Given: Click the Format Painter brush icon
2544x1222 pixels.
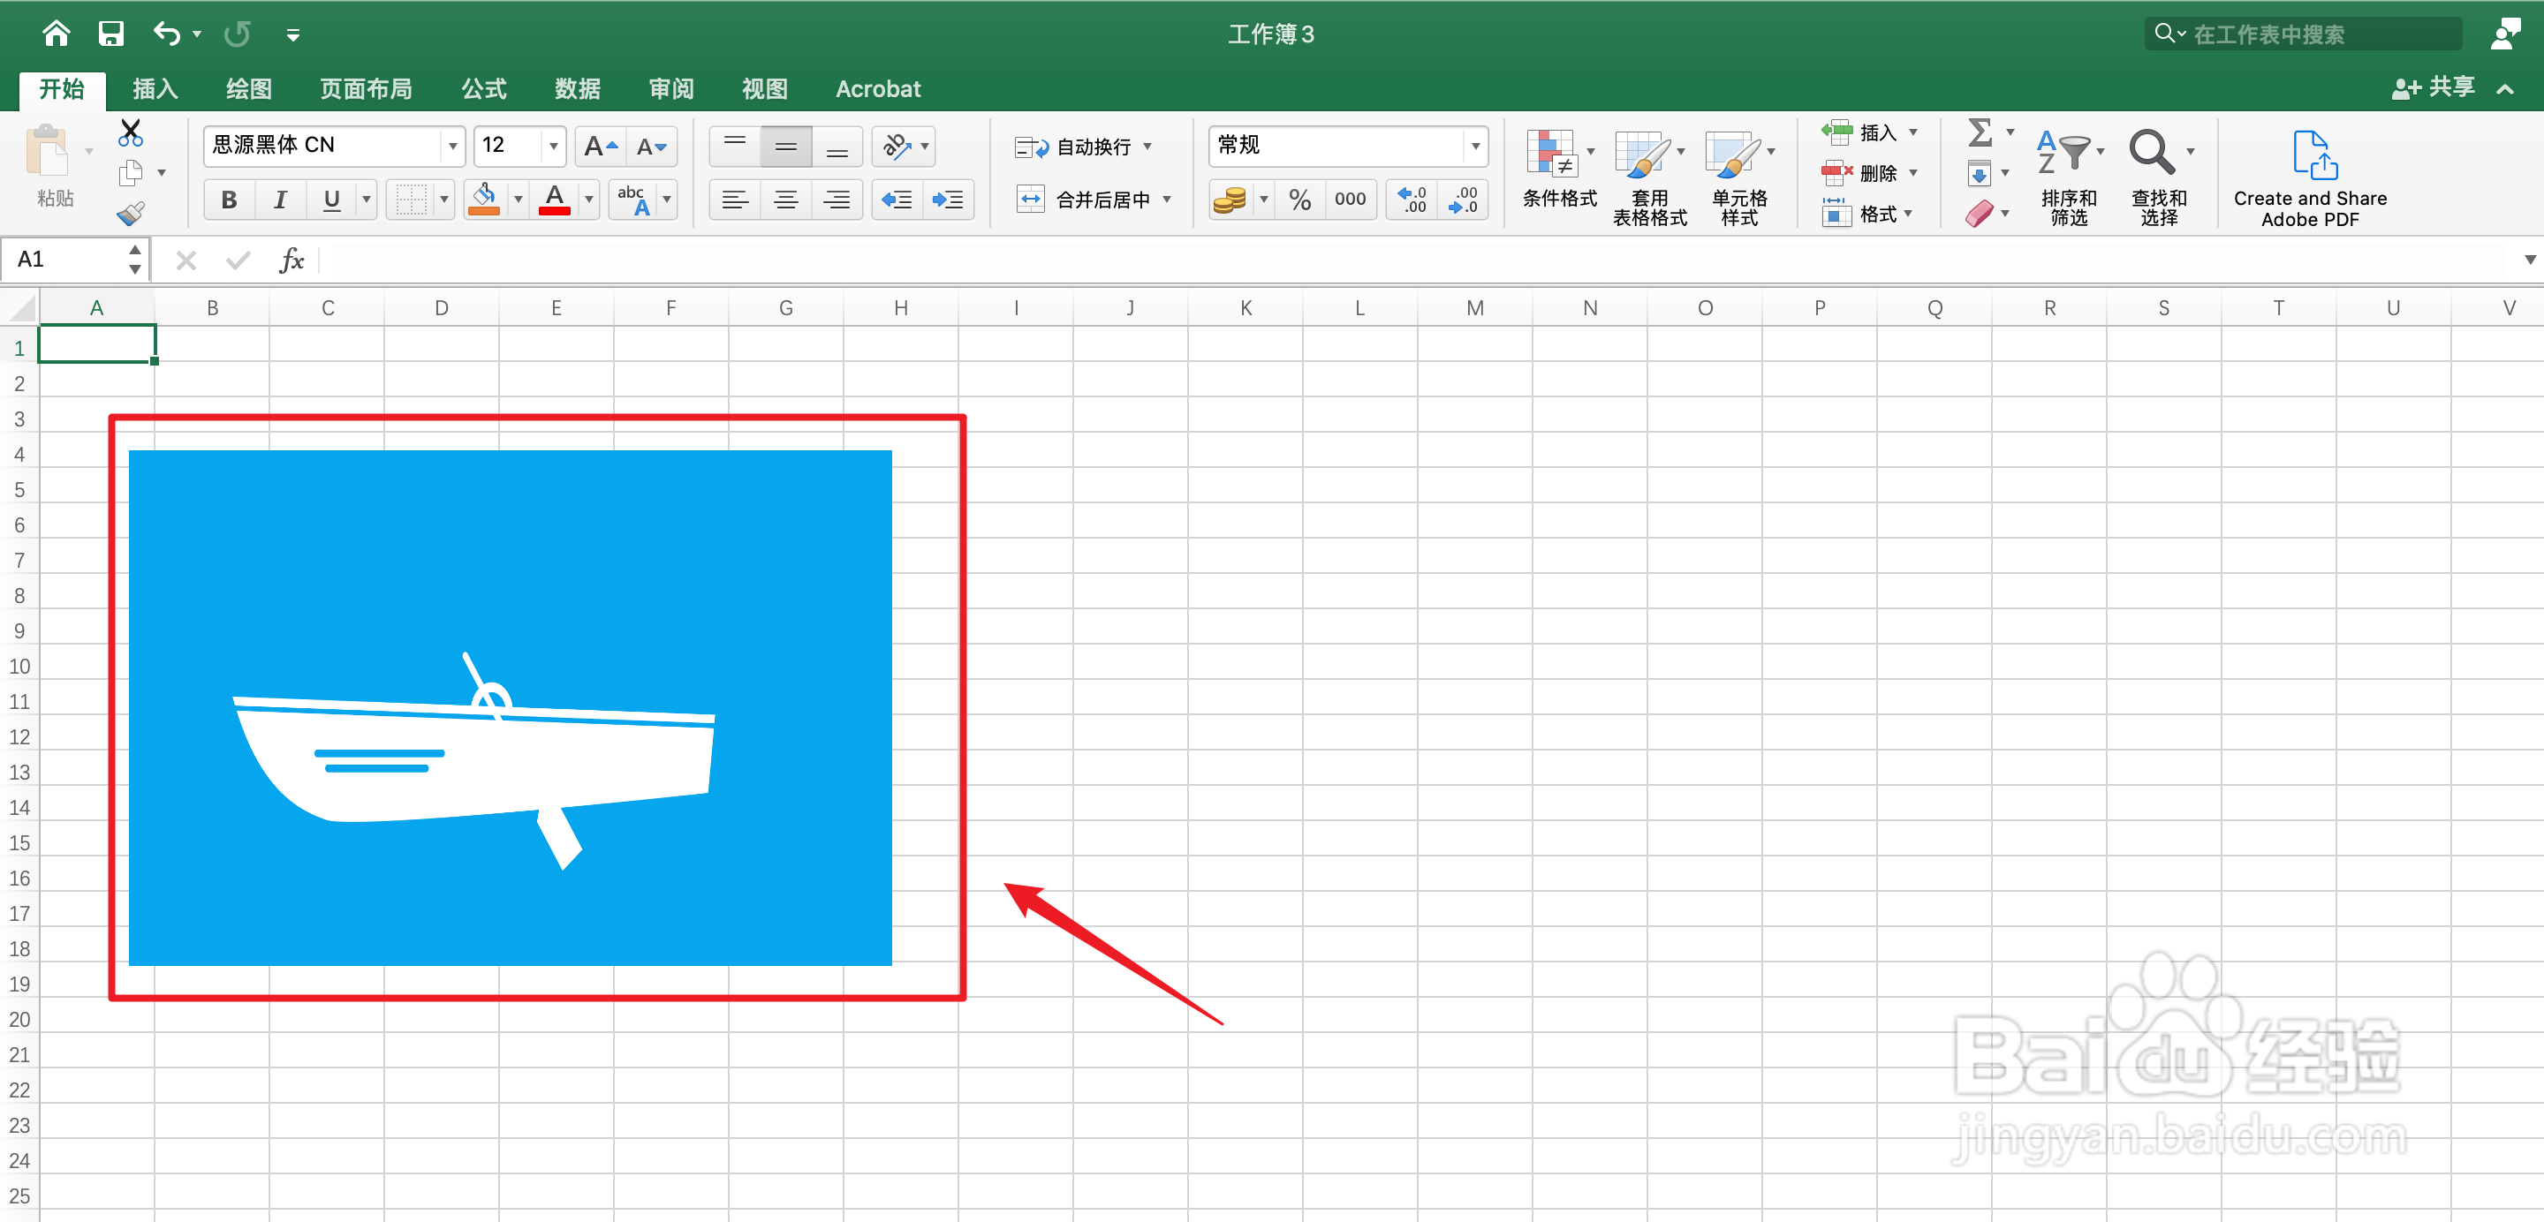Looking at the screenshot, I should point(131,213).
